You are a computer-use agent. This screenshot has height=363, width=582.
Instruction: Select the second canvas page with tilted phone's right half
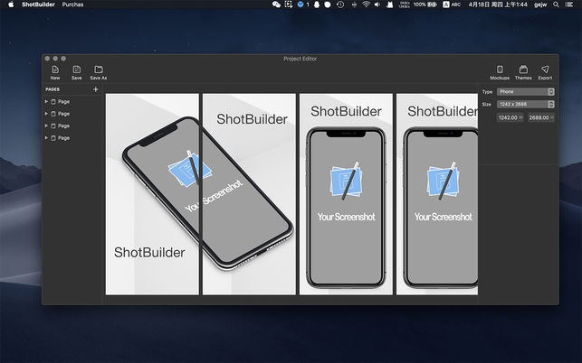tap(249, 194)
